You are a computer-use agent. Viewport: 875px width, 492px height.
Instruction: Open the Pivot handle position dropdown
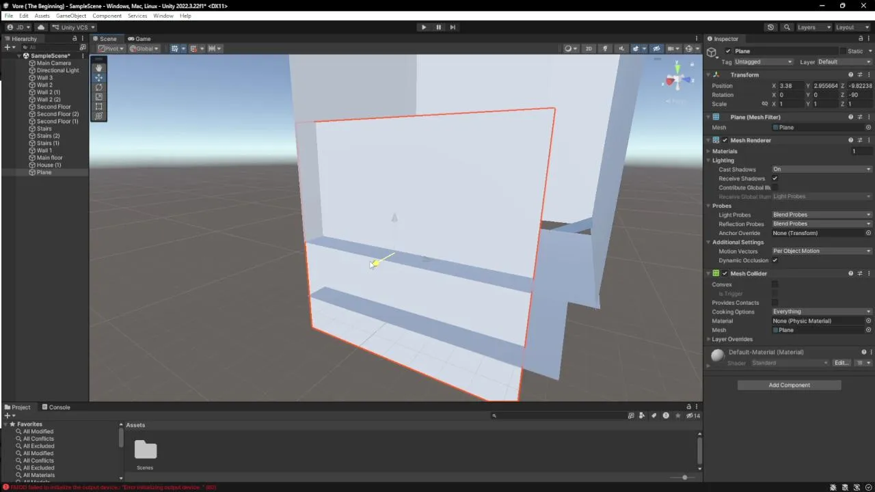tap(111, 49)
